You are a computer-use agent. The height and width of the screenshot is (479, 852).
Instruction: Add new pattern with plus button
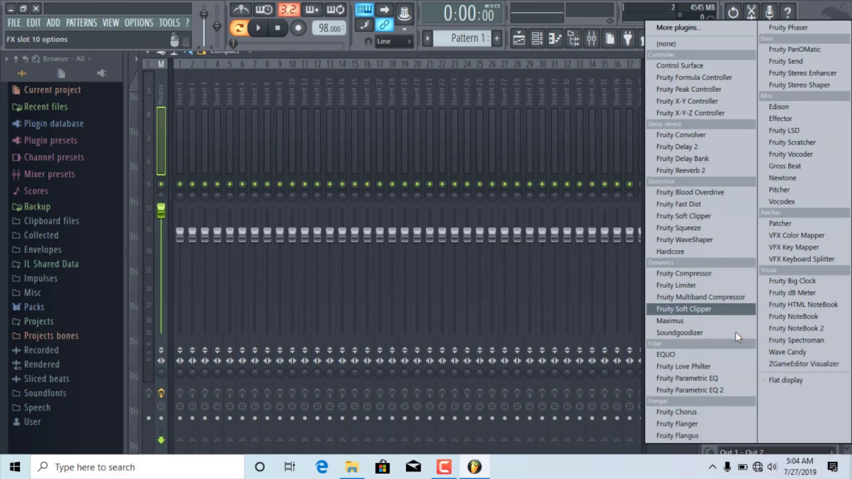tap(496, 38)
